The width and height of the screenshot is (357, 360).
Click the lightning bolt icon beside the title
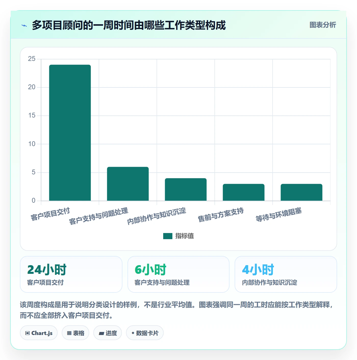tap(24, 25)
